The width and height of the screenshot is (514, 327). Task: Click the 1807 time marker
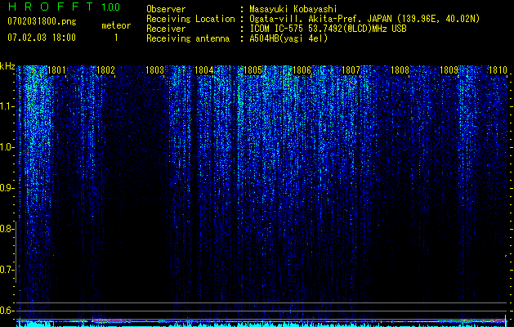(351, 70)
